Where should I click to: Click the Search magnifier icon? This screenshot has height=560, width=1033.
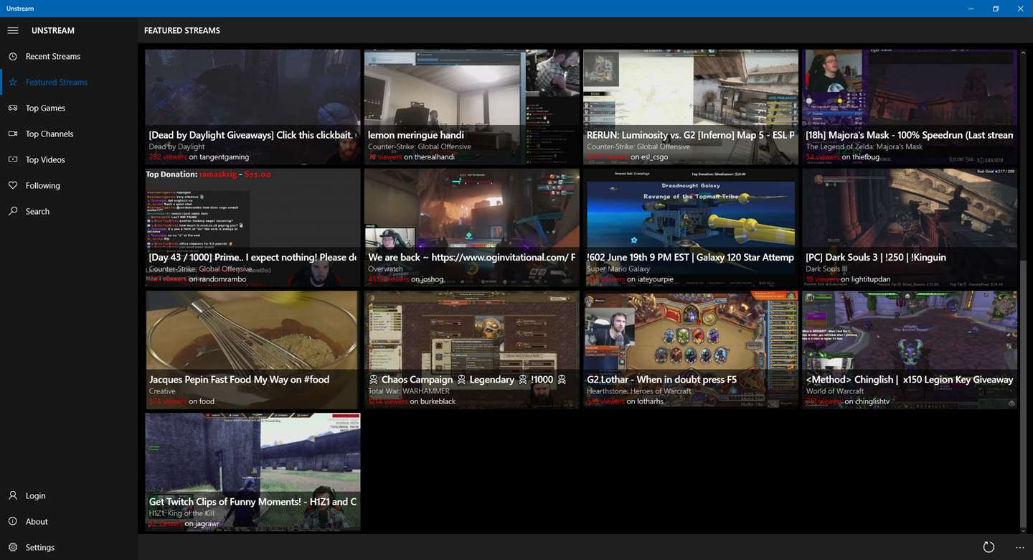13,212
